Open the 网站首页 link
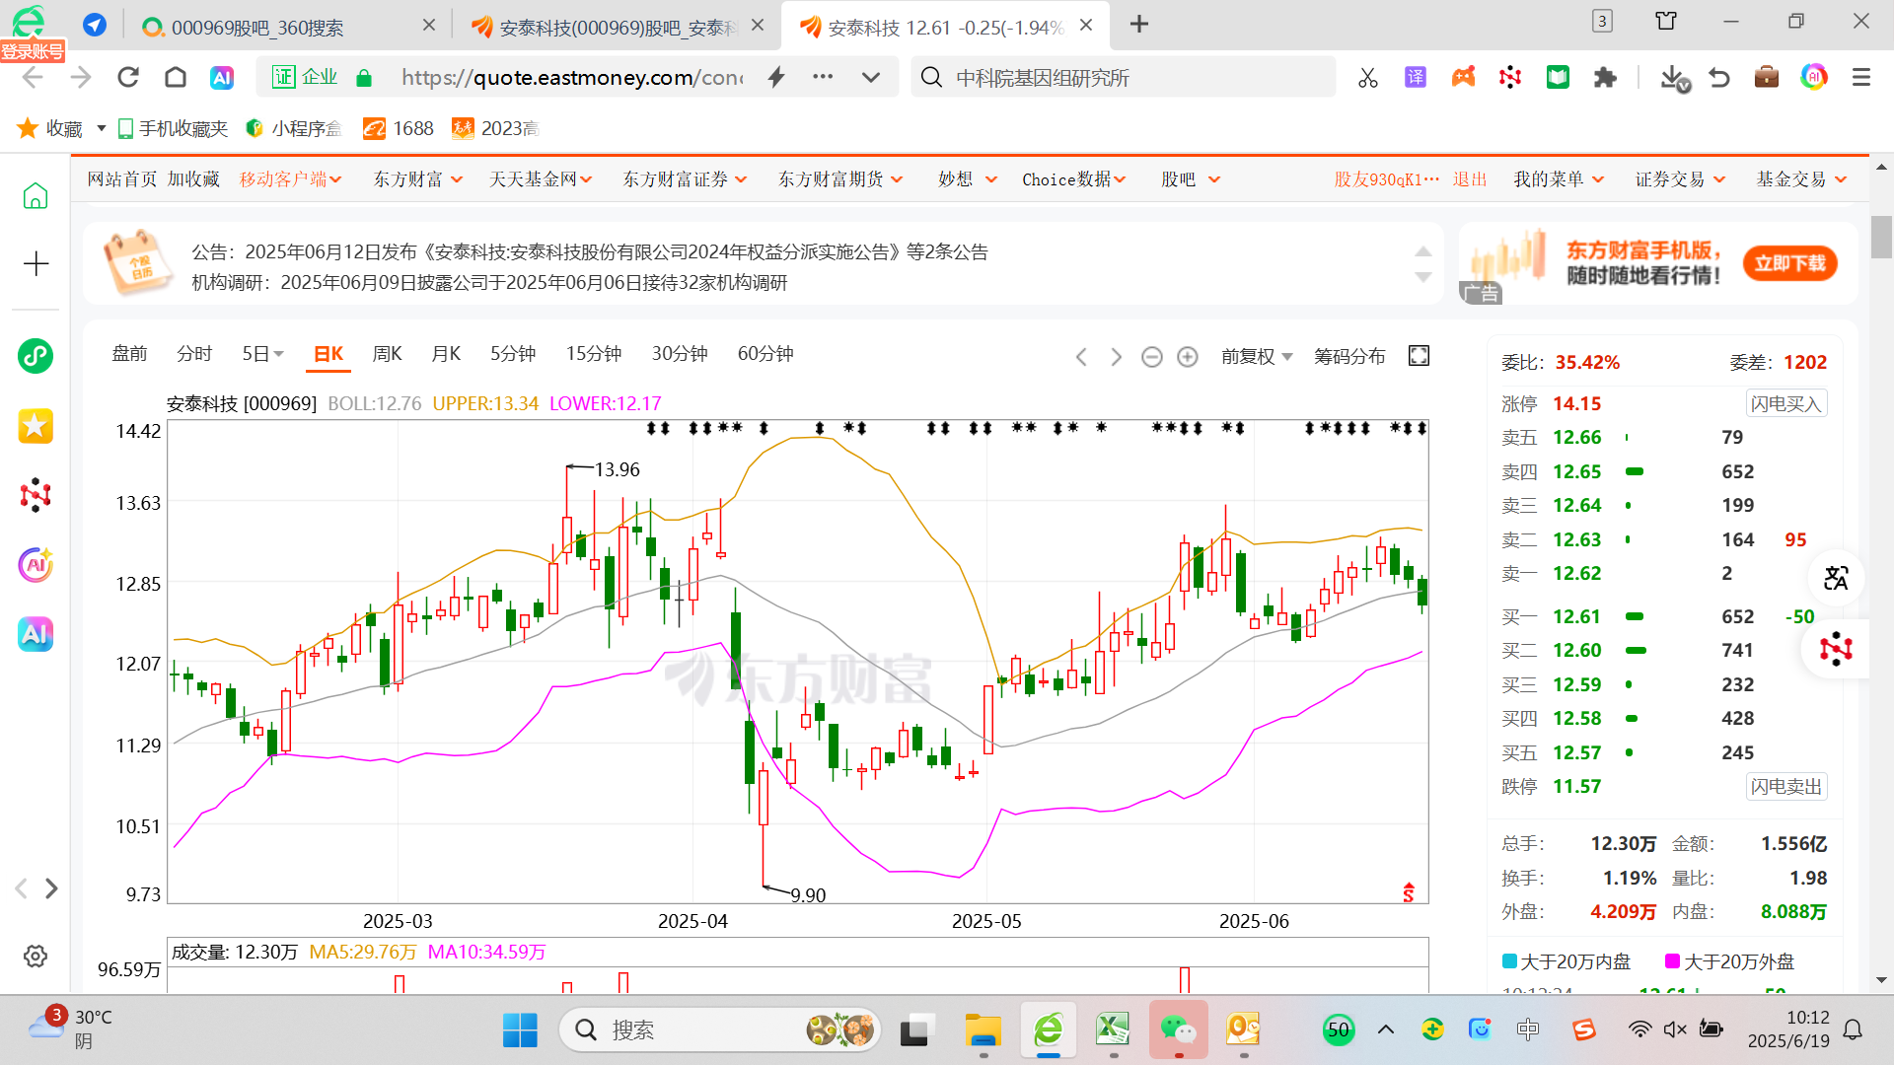 point(122,179)
